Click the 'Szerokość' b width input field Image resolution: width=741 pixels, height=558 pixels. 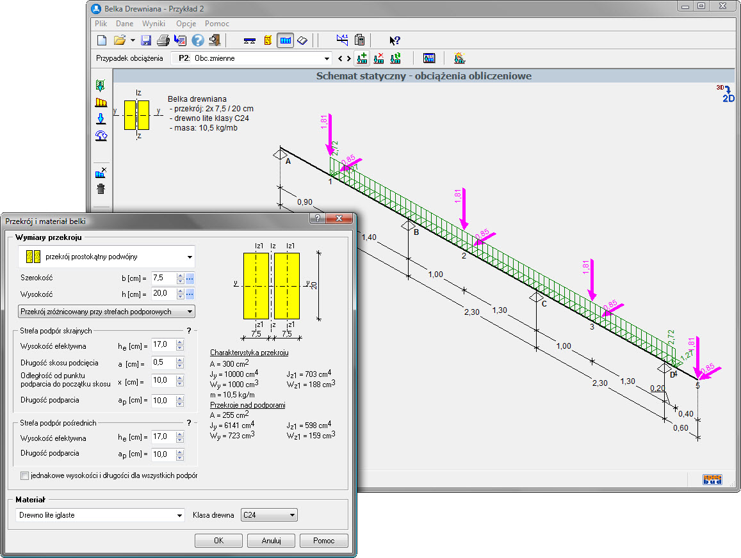coord(163,278)
